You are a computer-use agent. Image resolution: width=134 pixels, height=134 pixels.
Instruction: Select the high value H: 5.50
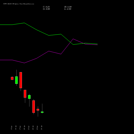click(x=68, y=7)
